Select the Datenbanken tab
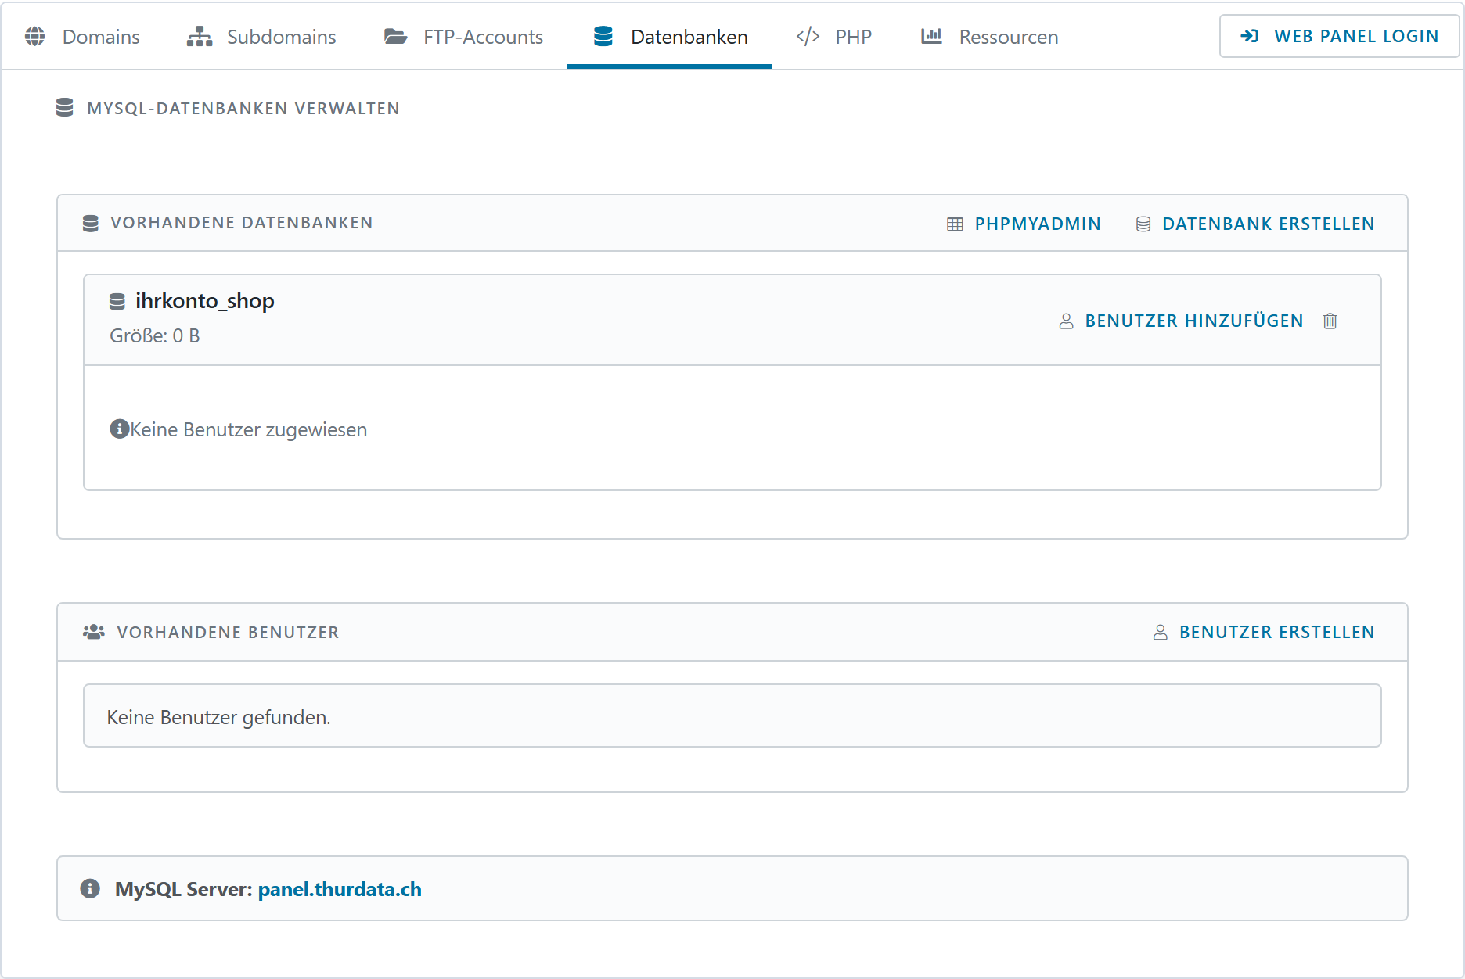The image size is (1465, 979). tap(669, 37)
